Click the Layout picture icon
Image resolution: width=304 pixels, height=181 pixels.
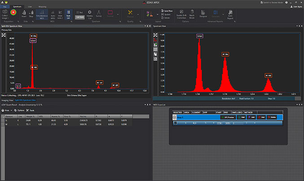click(x=150, y=13)
